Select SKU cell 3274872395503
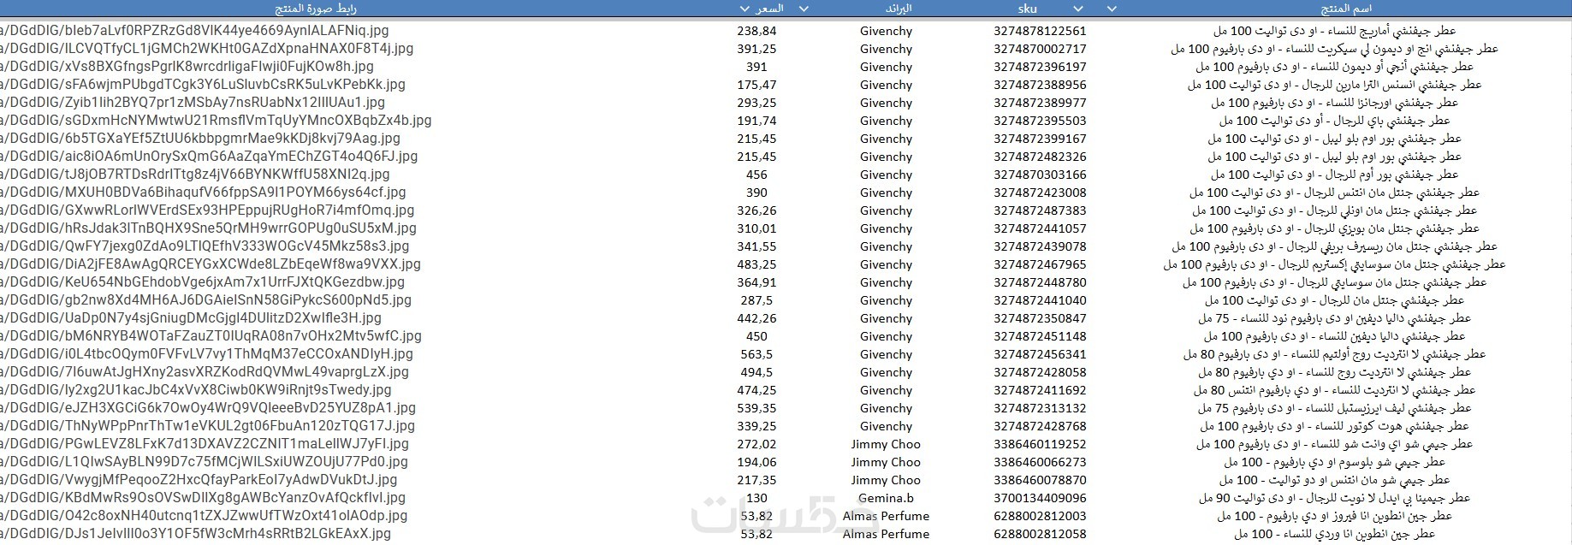The image size is (1572, 545). 1040,121
